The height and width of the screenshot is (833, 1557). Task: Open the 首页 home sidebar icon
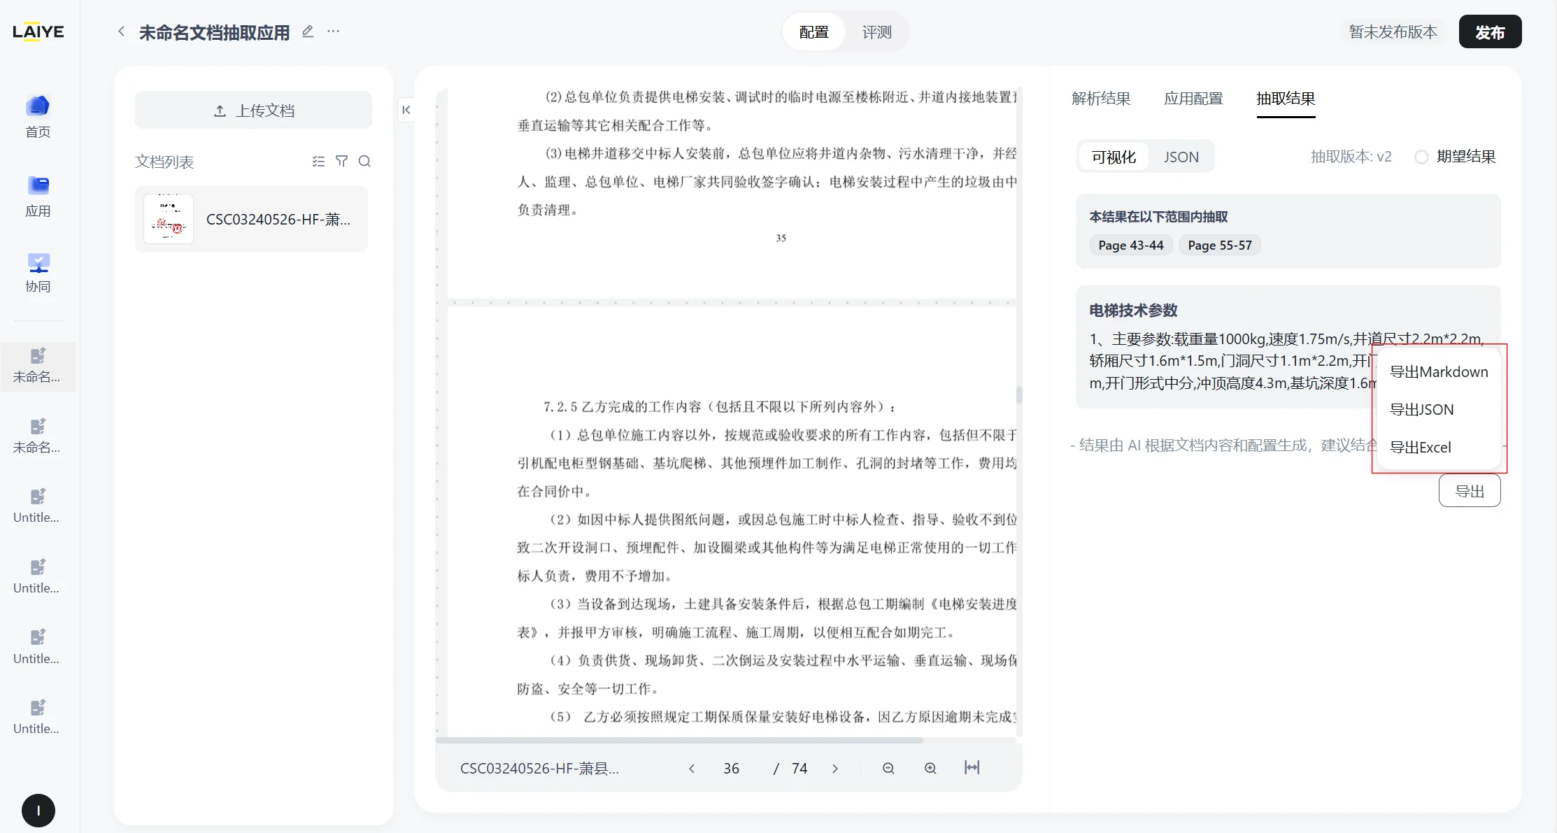pyautogui.click(x=38, y=117)
